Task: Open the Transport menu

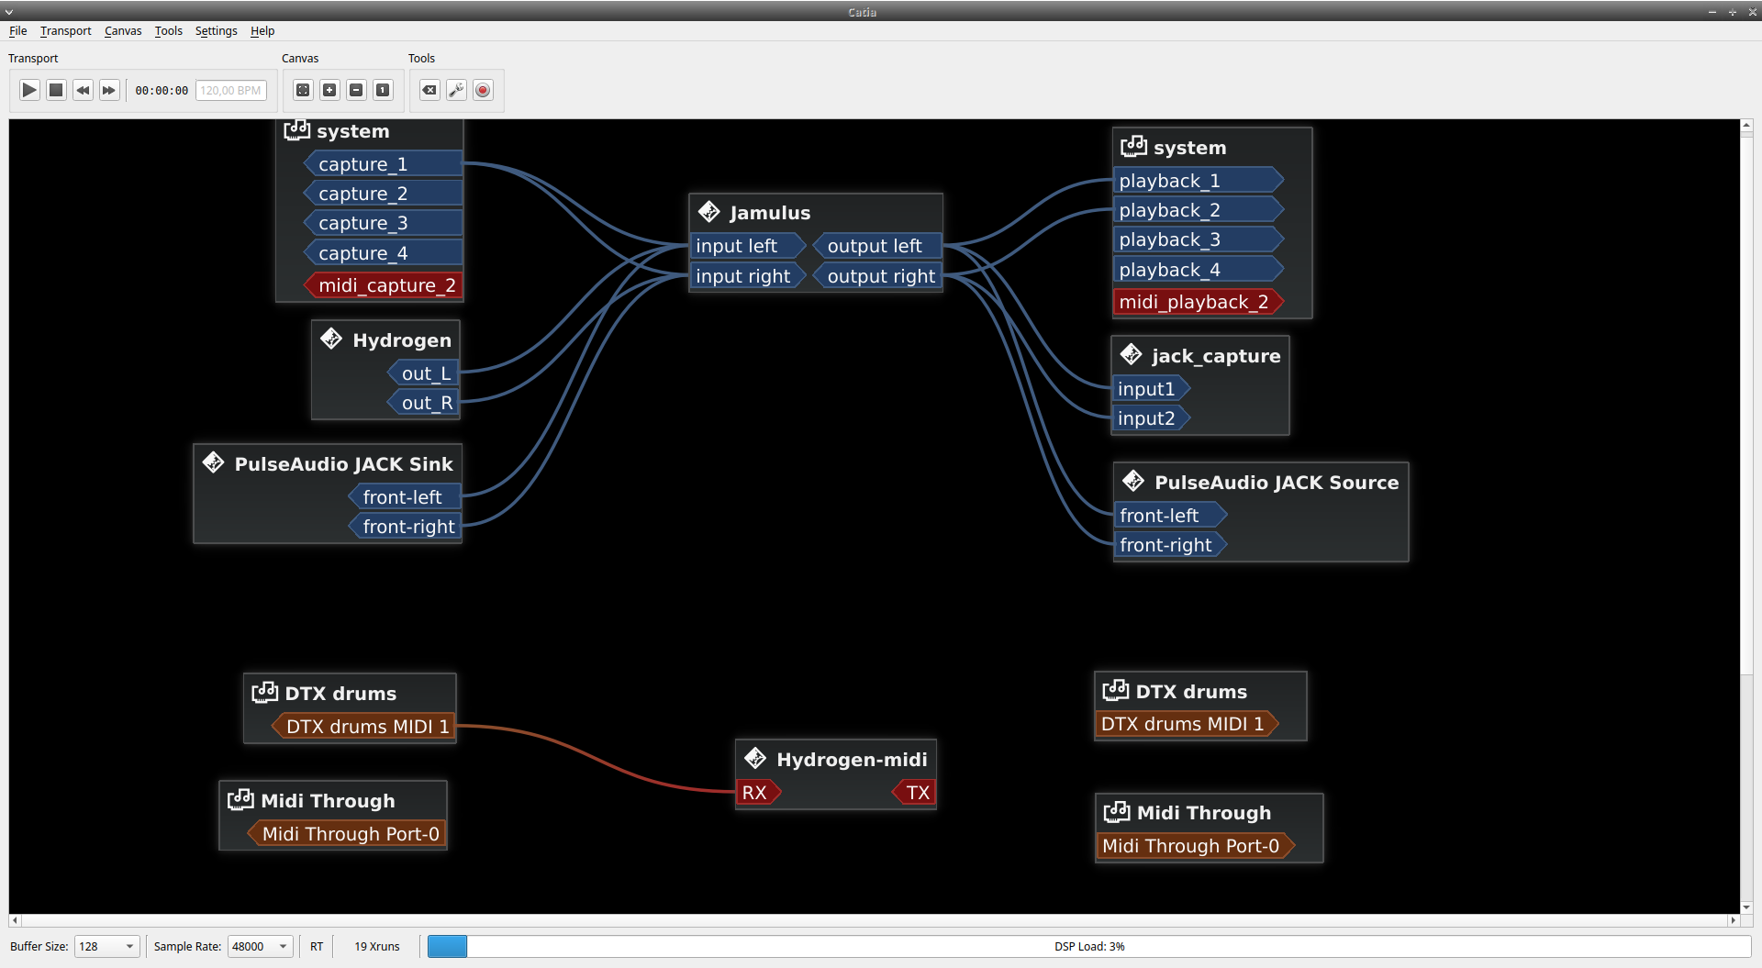Action: click(65, 31)
